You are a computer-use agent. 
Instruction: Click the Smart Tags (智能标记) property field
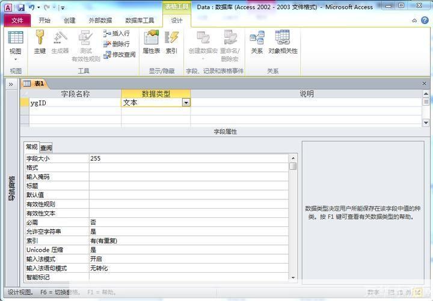[189, 277]
